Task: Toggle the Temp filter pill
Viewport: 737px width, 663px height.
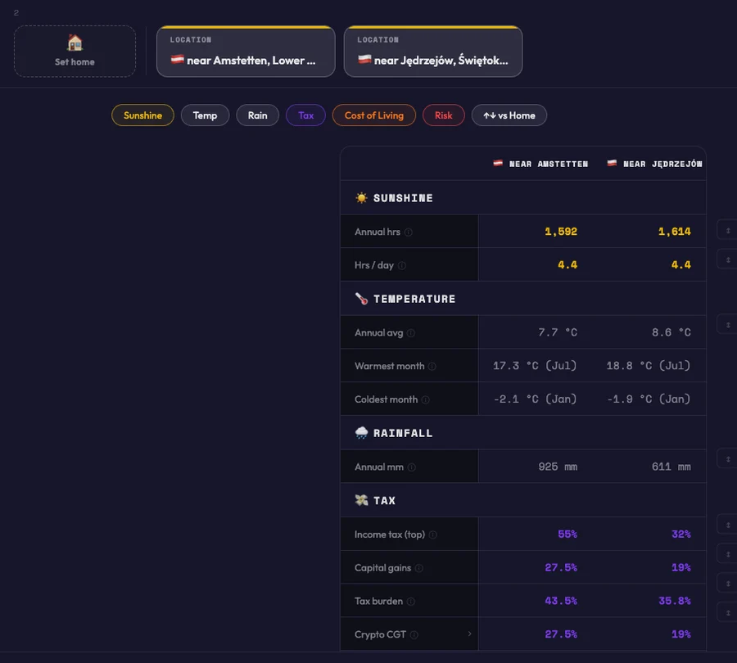Action: point(205,115)
